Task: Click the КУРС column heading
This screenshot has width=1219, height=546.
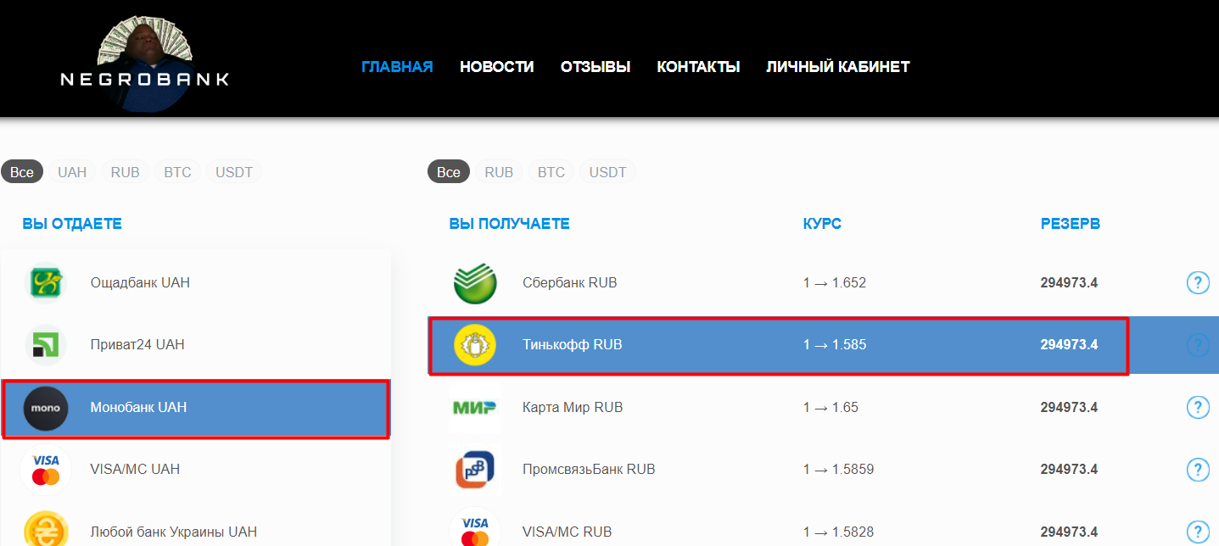Action: tap(822, 224)
